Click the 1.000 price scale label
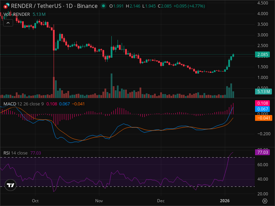 (x=263, y=78)
